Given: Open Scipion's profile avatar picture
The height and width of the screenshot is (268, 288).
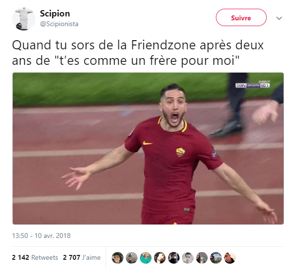Looking at the screenshot, I should 24,19.
